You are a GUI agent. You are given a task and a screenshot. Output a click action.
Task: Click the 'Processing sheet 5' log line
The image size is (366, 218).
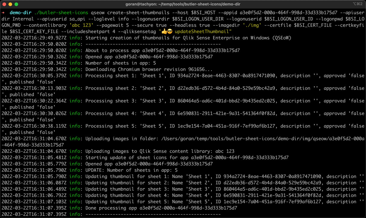pyautogui.click(x=183, y=129)
